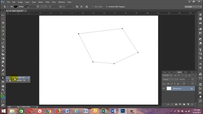Select the Lasso tool

tap(3, 23)
